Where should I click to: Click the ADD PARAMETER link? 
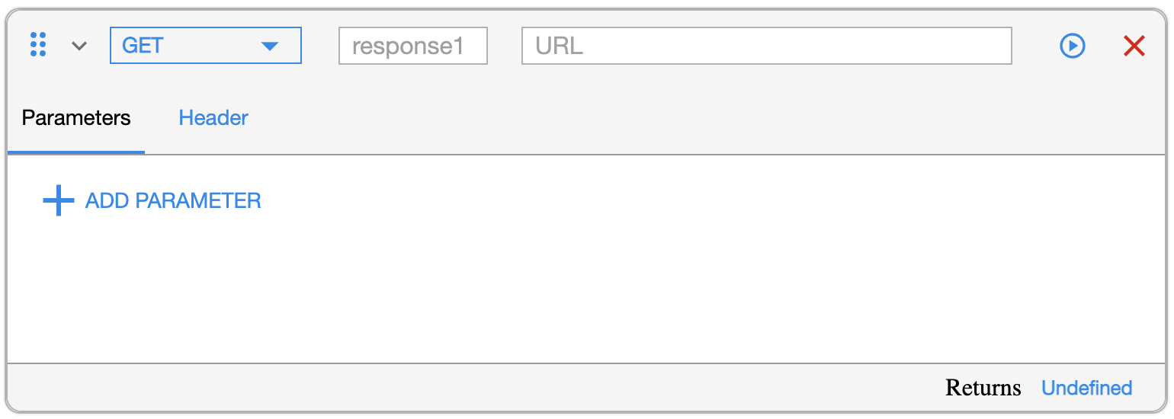click(x=173, y=201)
